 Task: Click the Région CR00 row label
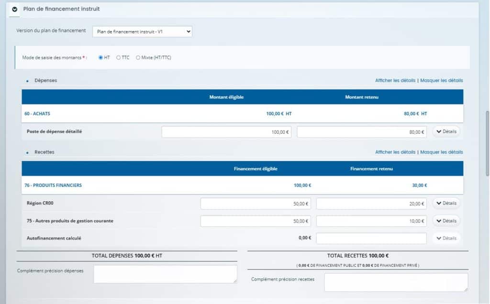pos(40,203)
